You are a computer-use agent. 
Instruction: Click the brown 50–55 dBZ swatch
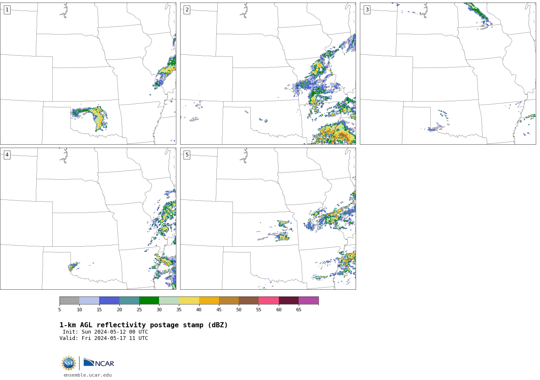(248, 300)
